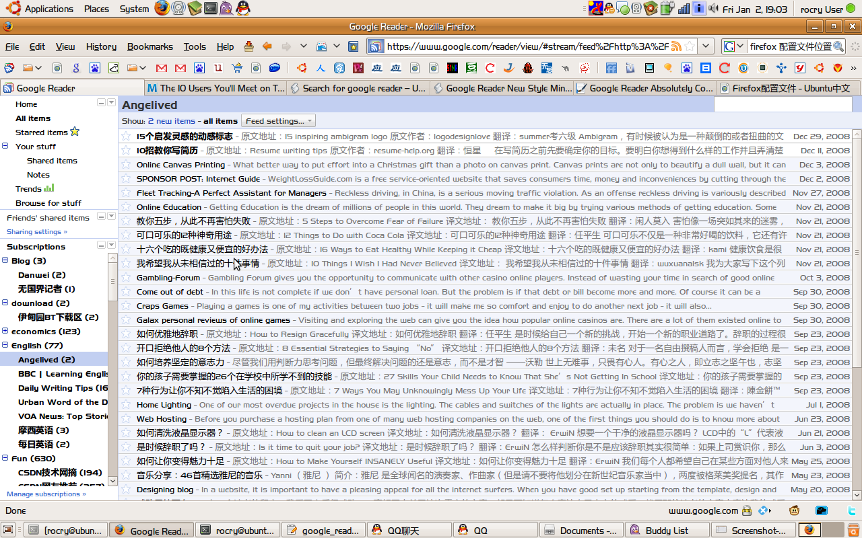Launch Pidgin from the top panel launcher
This screenshot has height=538, width=862.
pyautogui.click(x=227, y=9)
